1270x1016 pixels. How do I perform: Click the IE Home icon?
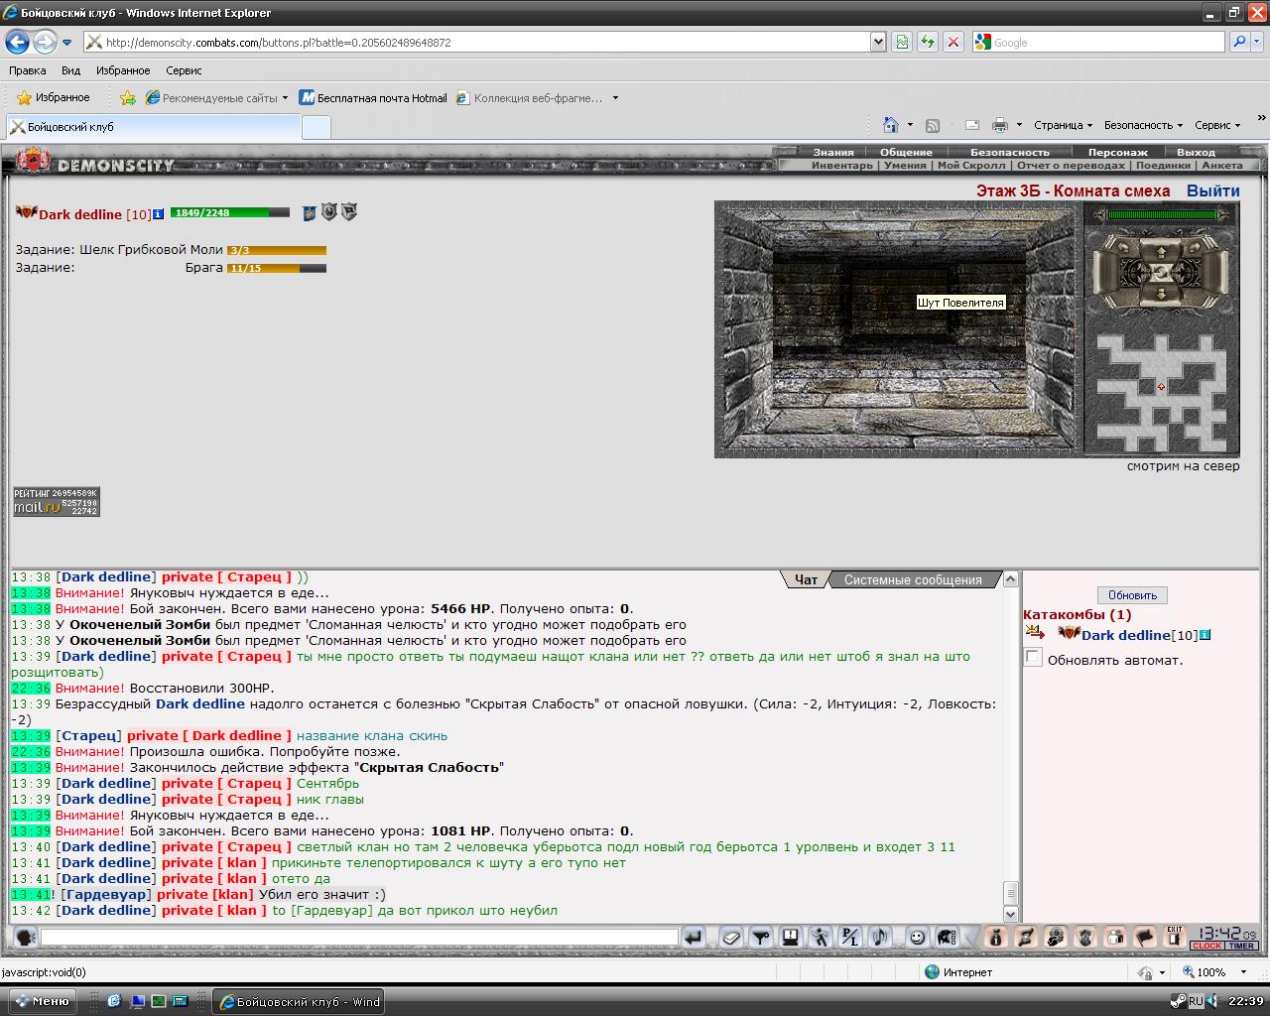891,125
